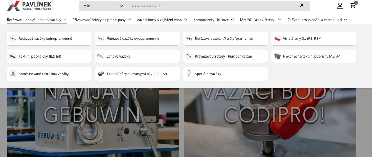This screenshot has width=372, height=157.
Task: Open Řetězové vazáky tří a čtyřpramenné category
Action: pyautogui.click(x=225, y=39)
